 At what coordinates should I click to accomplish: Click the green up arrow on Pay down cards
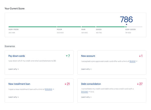coord(66,56)
